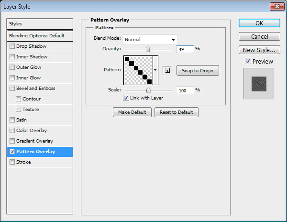287x222 pixels.
Task: Select Color Overlay style label
Action: pyautogui.click(x=32, y=130)
